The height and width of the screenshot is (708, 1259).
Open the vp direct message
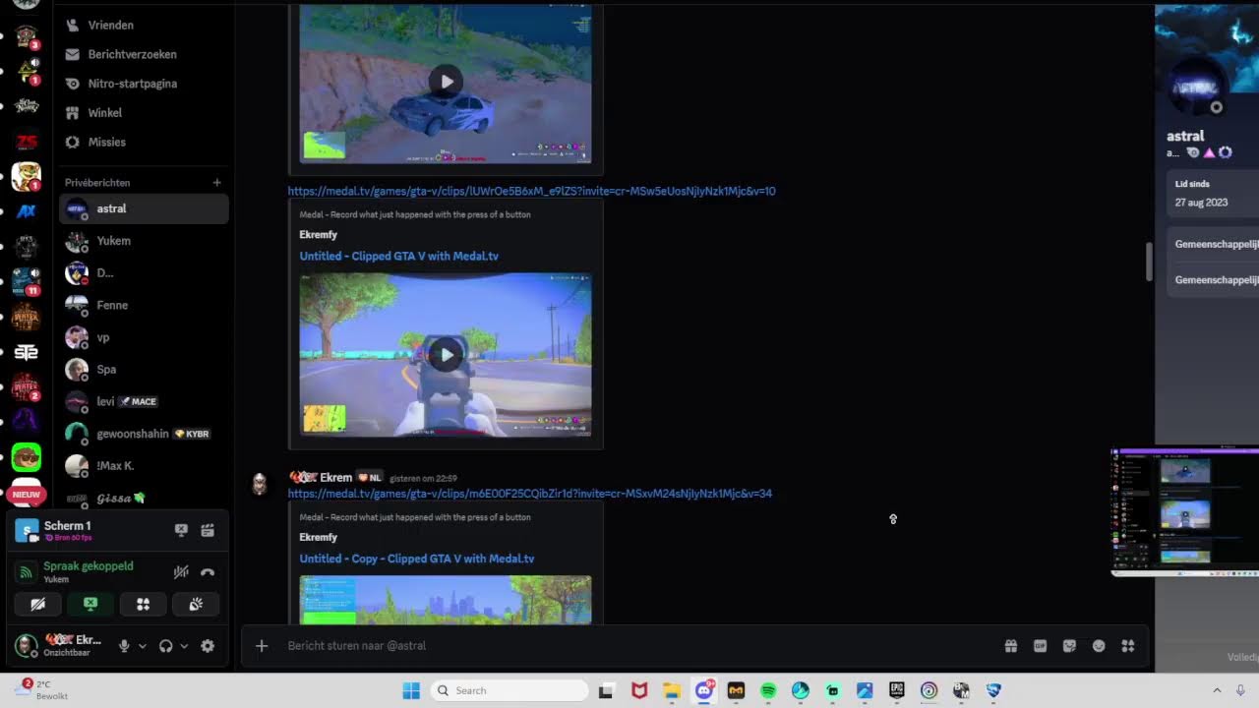[144, 337]
